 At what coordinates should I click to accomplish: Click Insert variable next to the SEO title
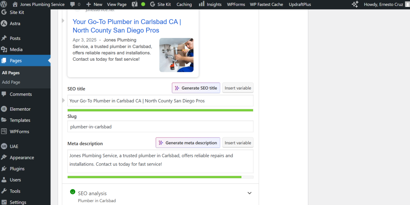[x=238, y=88]
